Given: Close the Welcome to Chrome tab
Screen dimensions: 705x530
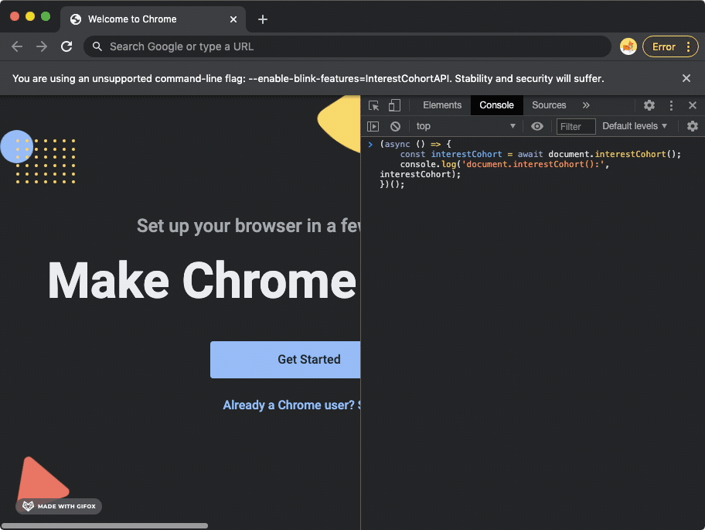Looking at the screenshot, I should (233, 19).
